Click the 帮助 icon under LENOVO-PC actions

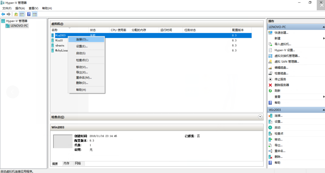270,103
